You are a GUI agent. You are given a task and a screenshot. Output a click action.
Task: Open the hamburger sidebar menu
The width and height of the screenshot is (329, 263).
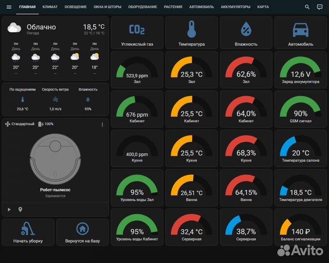tap(9, 7)
